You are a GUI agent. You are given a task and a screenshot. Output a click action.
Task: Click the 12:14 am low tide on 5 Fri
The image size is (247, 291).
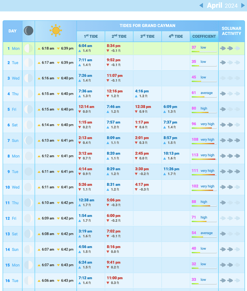click(x=86, y=107)
